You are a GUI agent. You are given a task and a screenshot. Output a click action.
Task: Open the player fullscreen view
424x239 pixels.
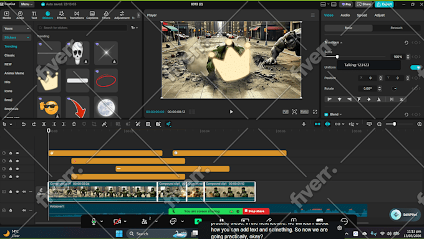pyautogui.click(x=315, y=112)
